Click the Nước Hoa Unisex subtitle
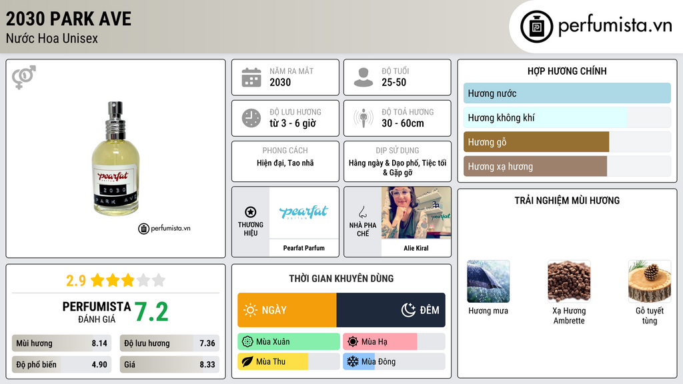683x384 pixels. 52,39
